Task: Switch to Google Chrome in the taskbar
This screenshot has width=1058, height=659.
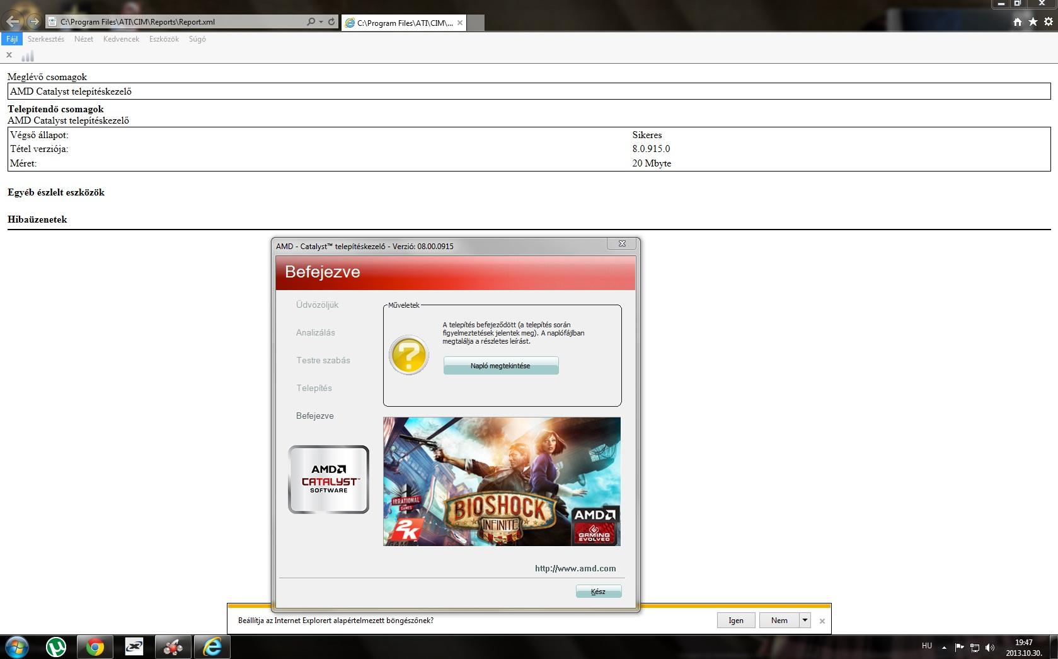Action: click(x=95, y=647)
